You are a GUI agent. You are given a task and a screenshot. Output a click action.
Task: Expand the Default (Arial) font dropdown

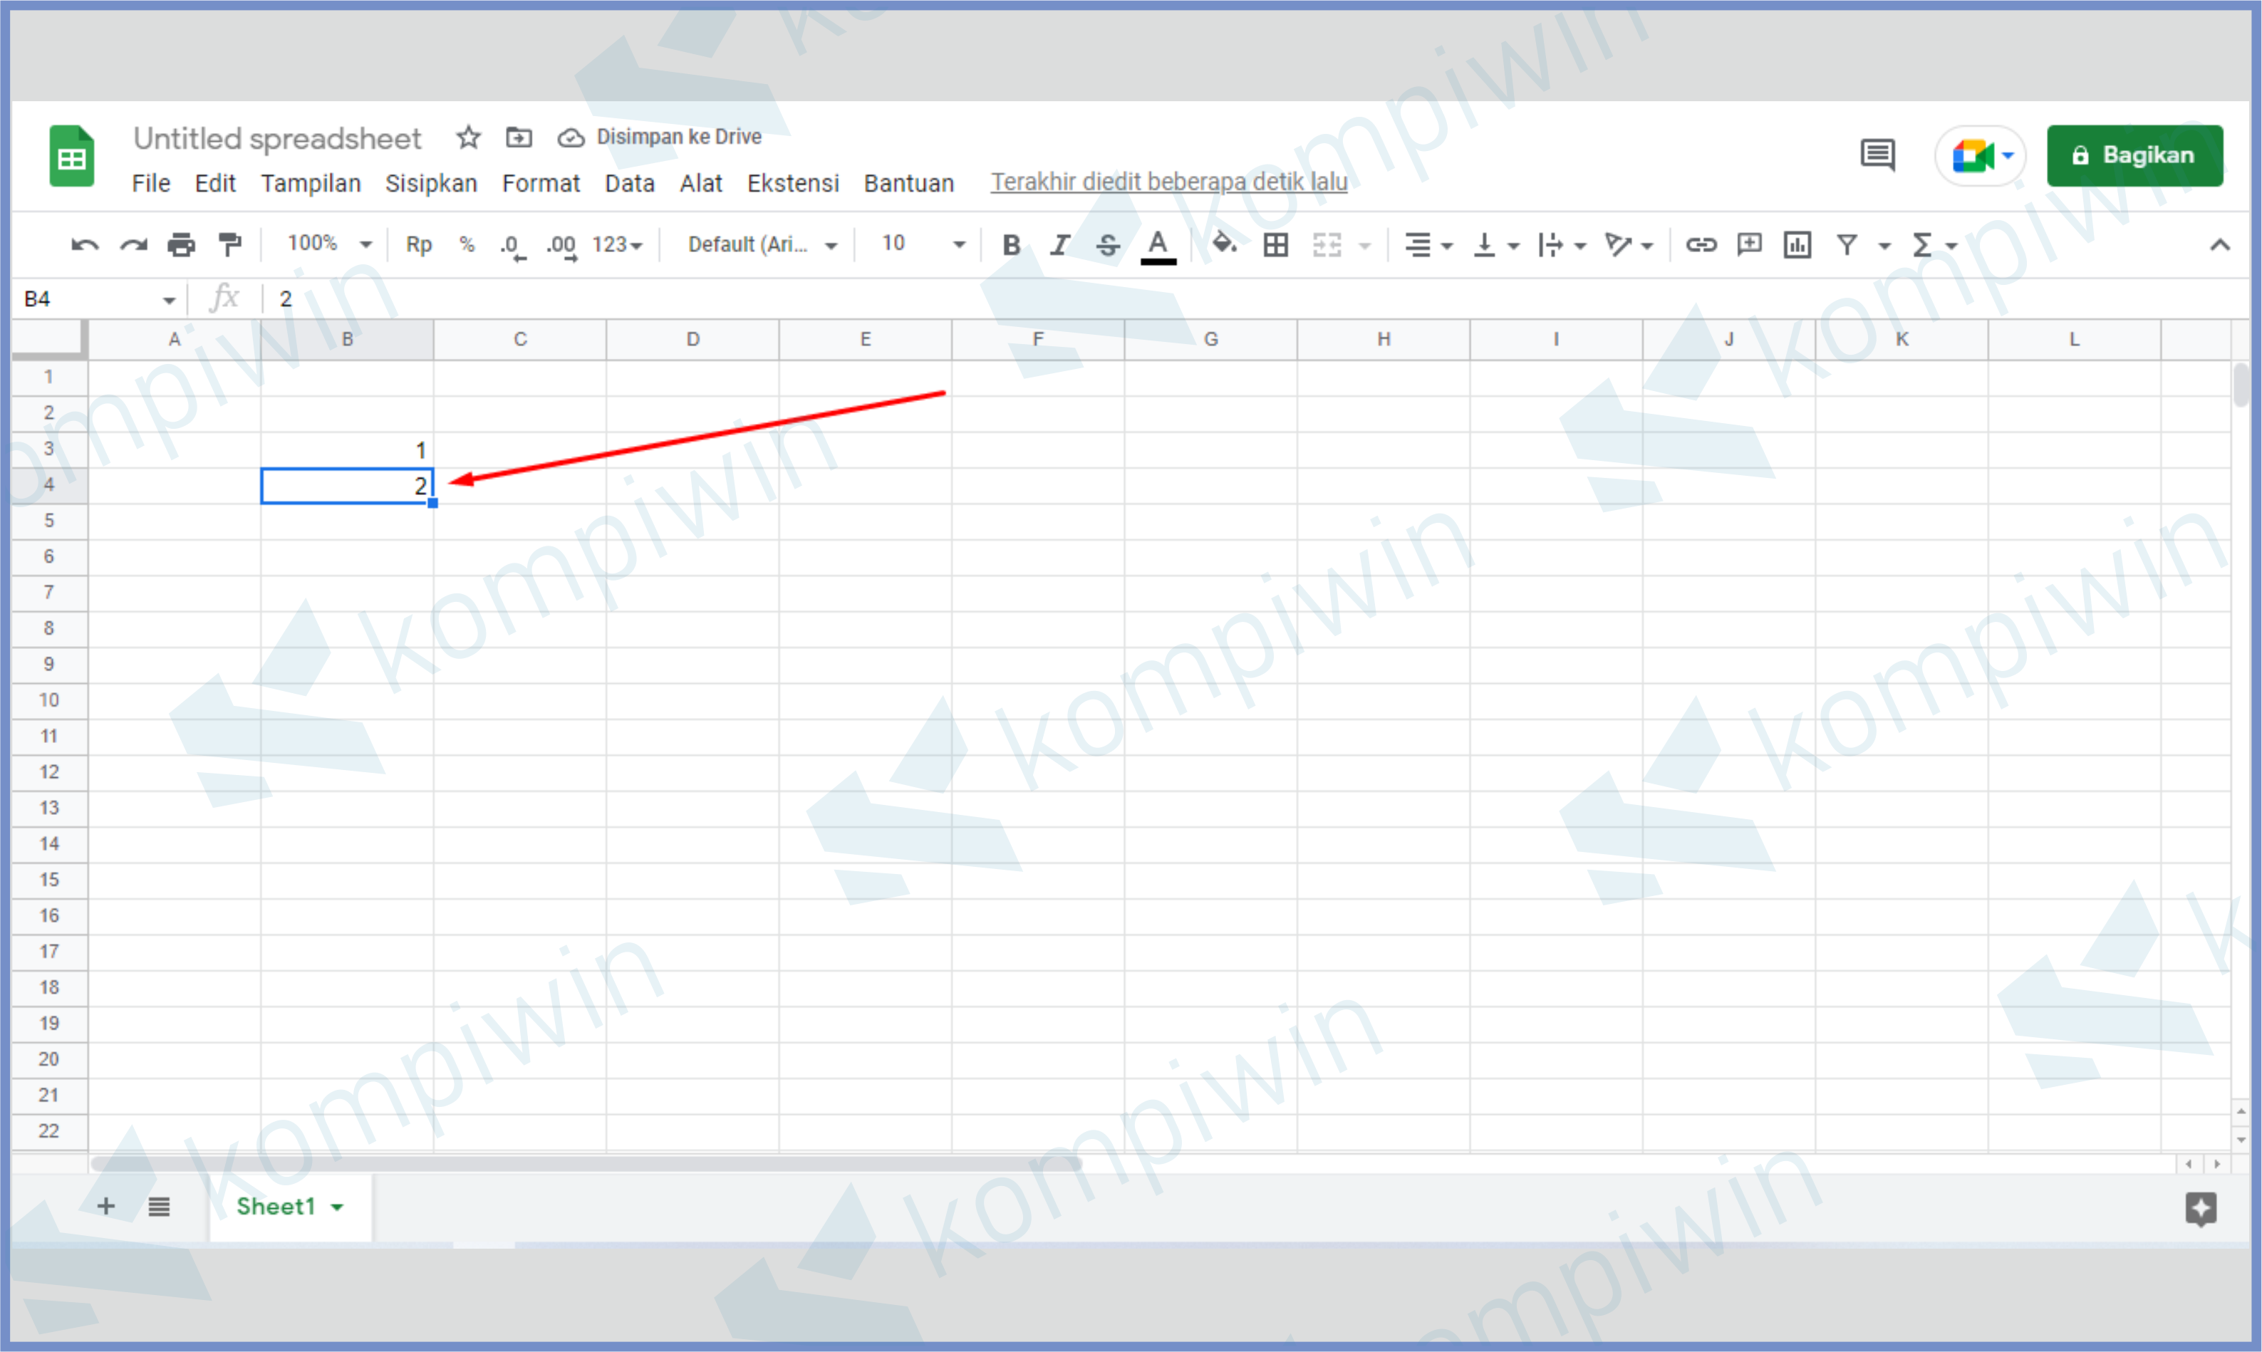[x=762, y=244]
